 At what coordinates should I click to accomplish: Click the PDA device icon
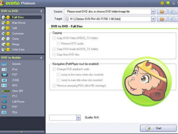[x=4, y=113]
